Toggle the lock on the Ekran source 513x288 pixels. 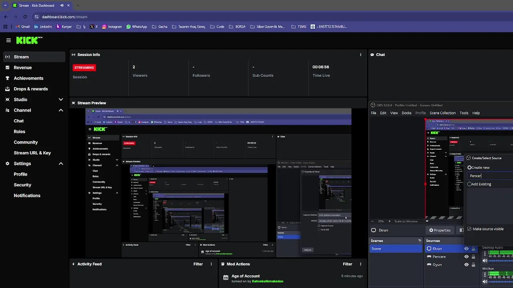(473, 249)
